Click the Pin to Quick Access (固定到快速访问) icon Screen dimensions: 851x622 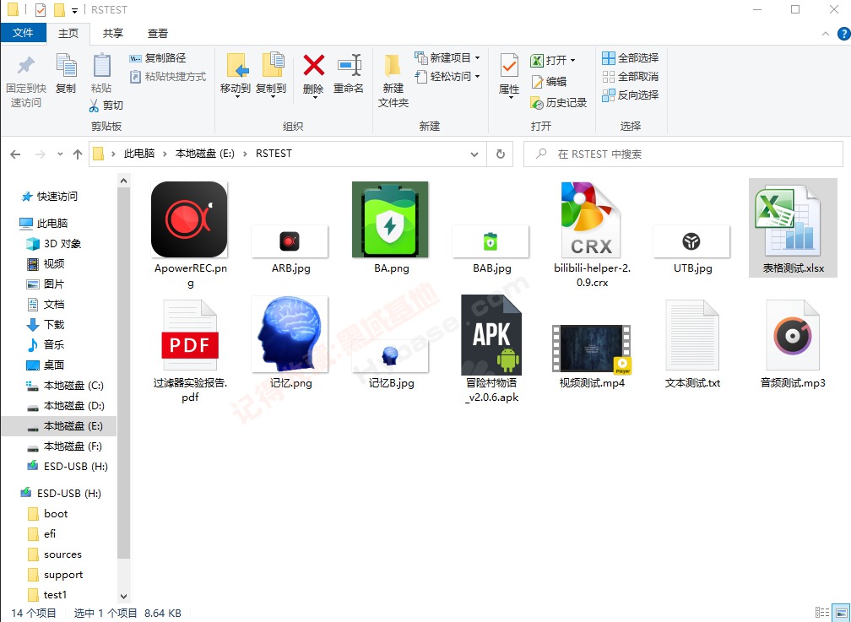tap(25, 66)
